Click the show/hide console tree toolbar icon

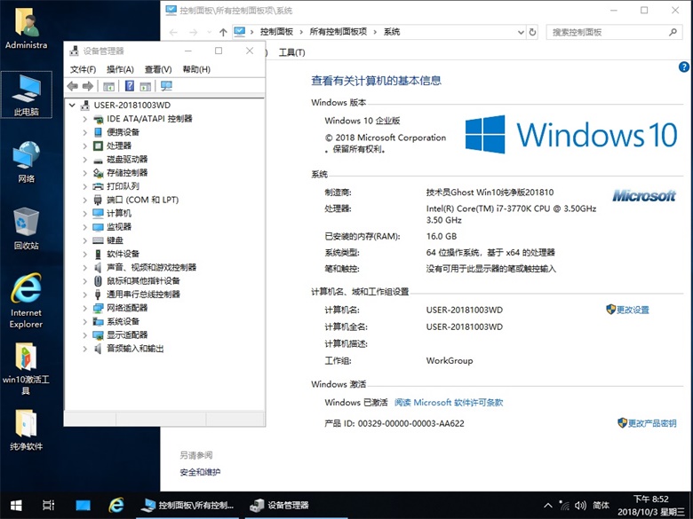coord(108,86)
